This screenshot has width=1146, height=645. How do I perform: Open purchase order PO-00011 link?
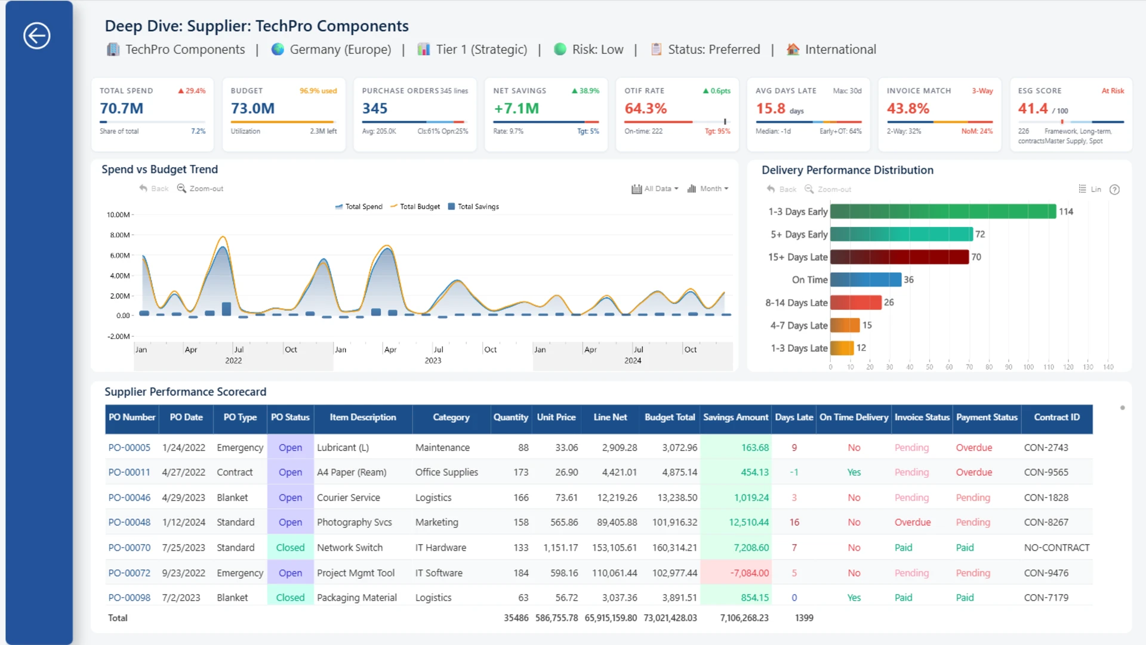point(130,472)
